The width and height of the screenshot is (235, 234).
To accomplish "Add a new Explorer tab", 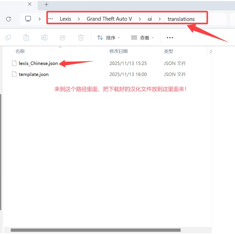I will click(47, 4).
